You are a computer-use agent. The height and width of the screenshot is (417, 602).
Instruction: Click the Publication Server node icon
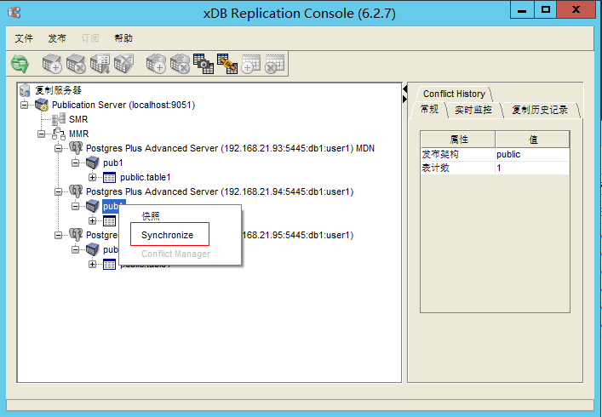[x=42, y=105]
